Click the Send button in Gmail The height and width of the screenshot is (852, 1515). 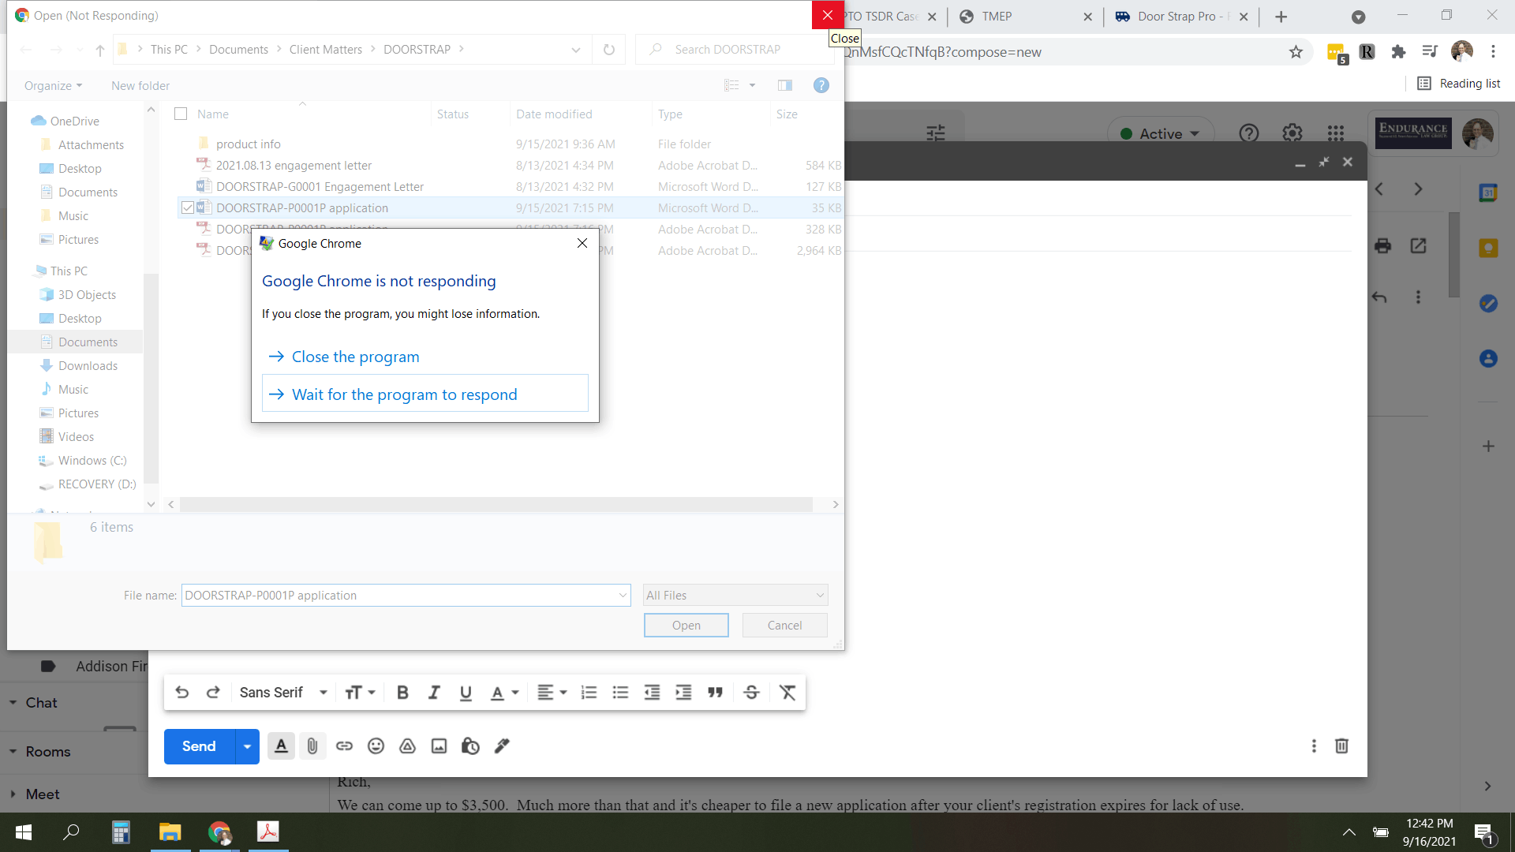[x=200, y=745]
